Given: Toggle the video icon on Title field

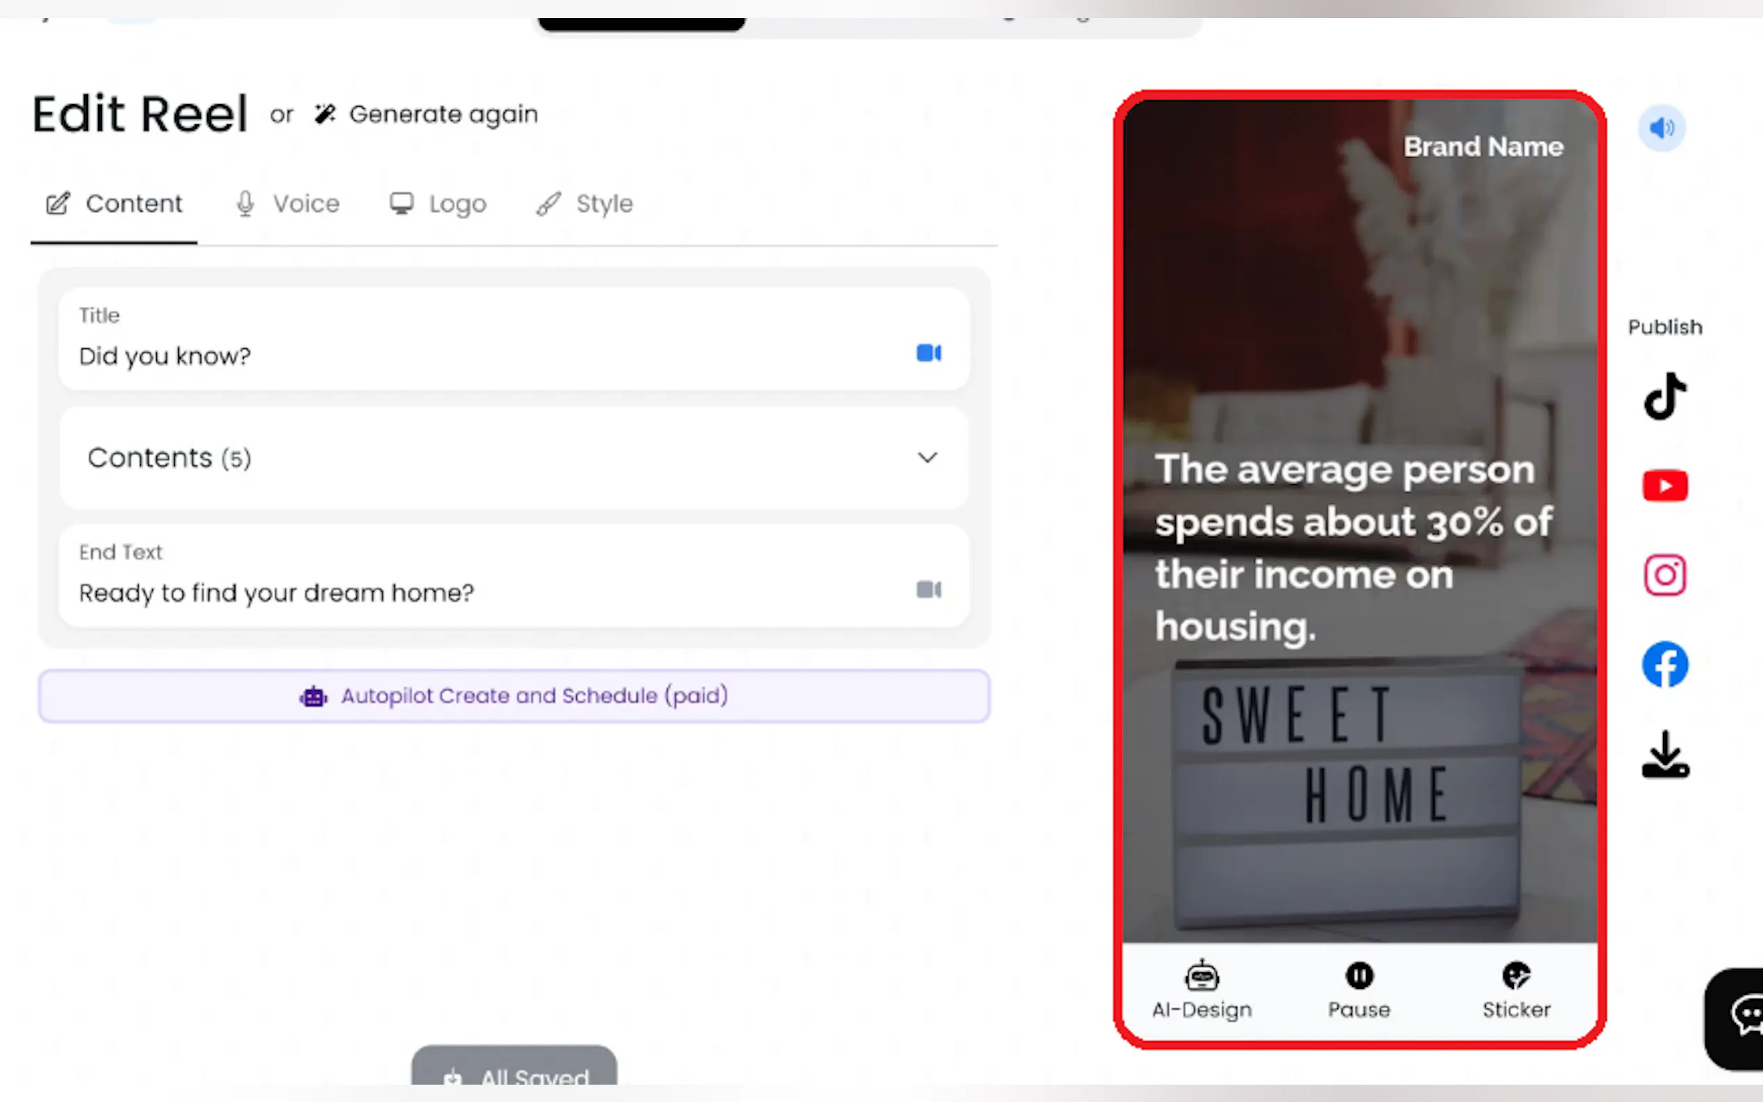Looking at the screenshot, I should click(x=928, y=353).
